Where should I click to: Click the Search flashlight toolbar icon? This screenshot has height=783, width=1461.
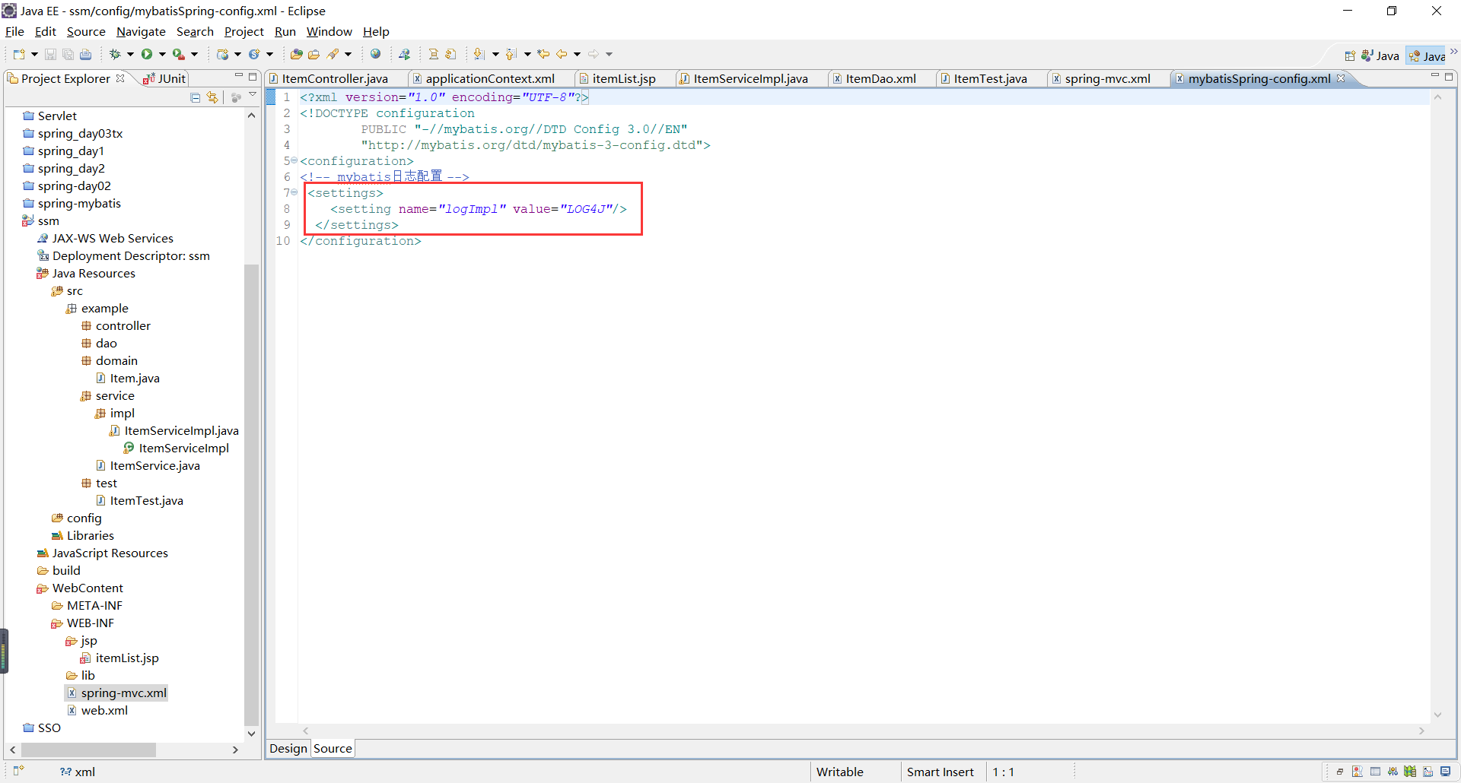333,54
